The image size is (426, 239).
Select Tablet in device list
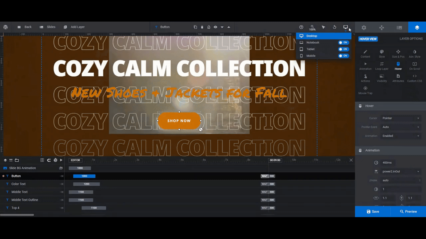pyautogui.click(x=310, y=49)
